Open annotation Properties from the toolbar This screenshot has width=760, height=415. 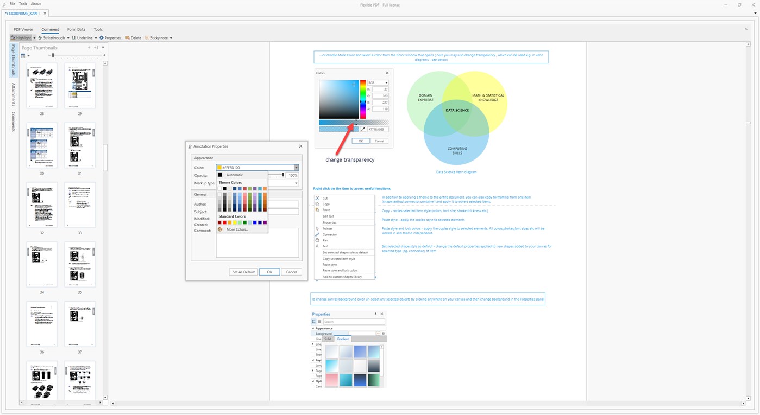click(111, 38)
